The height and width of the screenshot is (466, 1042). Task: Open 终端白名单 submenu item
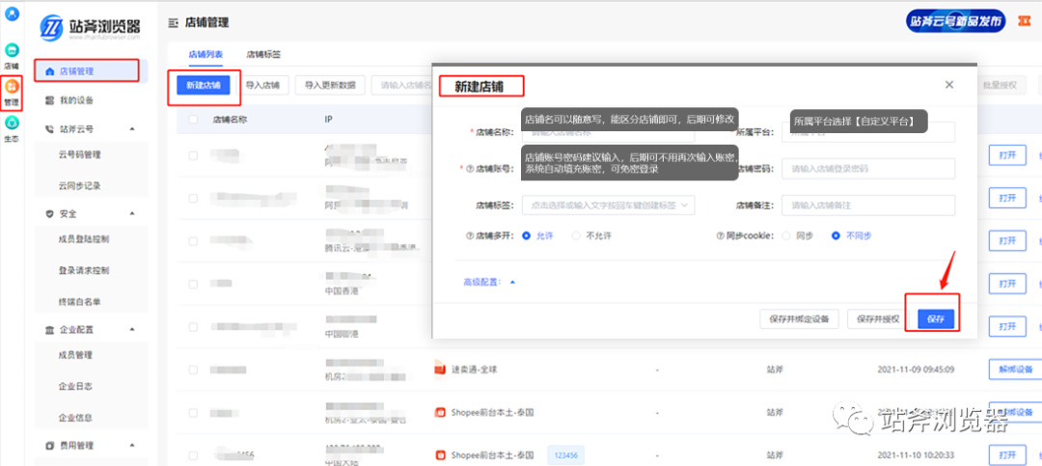[x=80, y=302]
